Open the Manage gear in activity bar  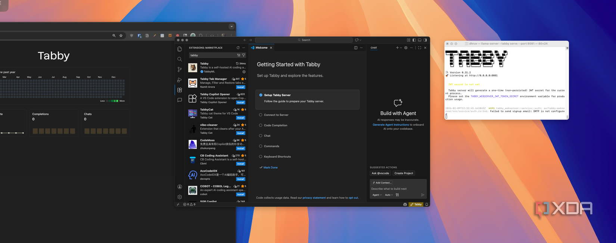tap(180, 197)
